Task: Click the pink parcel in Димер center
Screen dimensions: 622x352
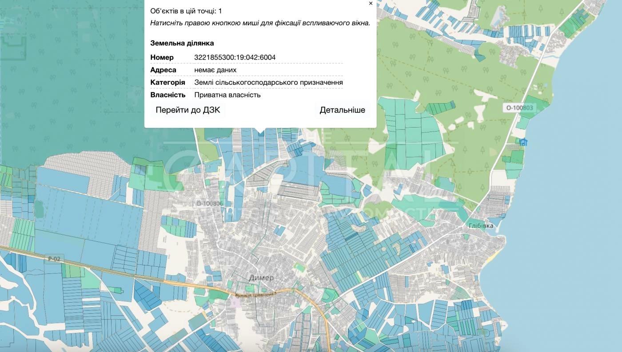Action: [234, 302]
